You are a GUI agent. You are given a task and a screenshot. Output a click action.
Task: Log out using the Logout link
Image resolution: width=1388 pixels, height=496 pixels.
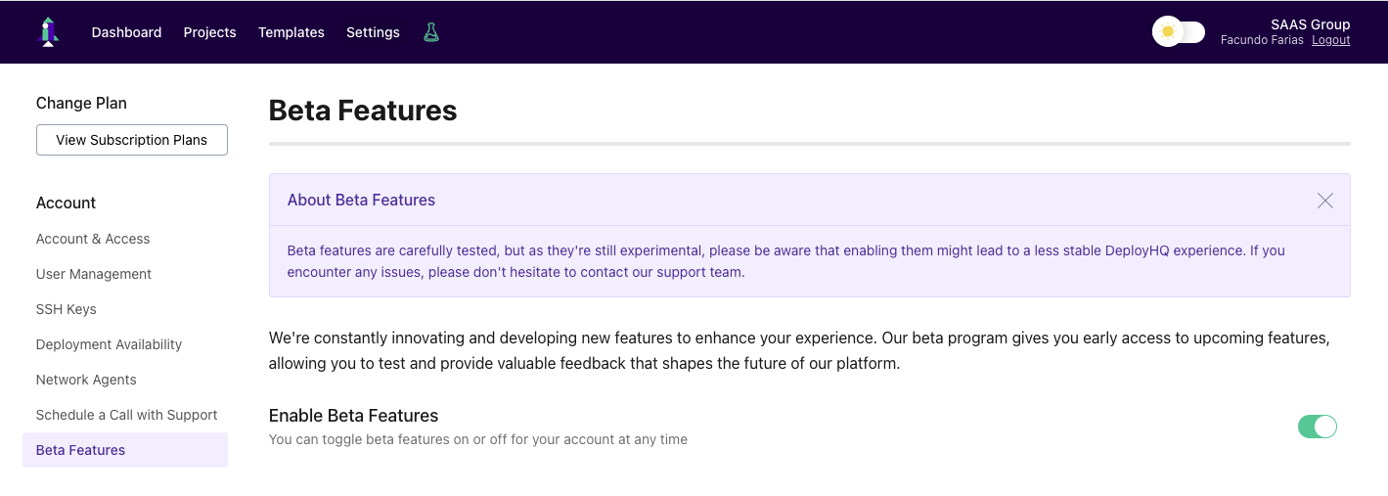pyautogui.click(x=1330, y=40)
